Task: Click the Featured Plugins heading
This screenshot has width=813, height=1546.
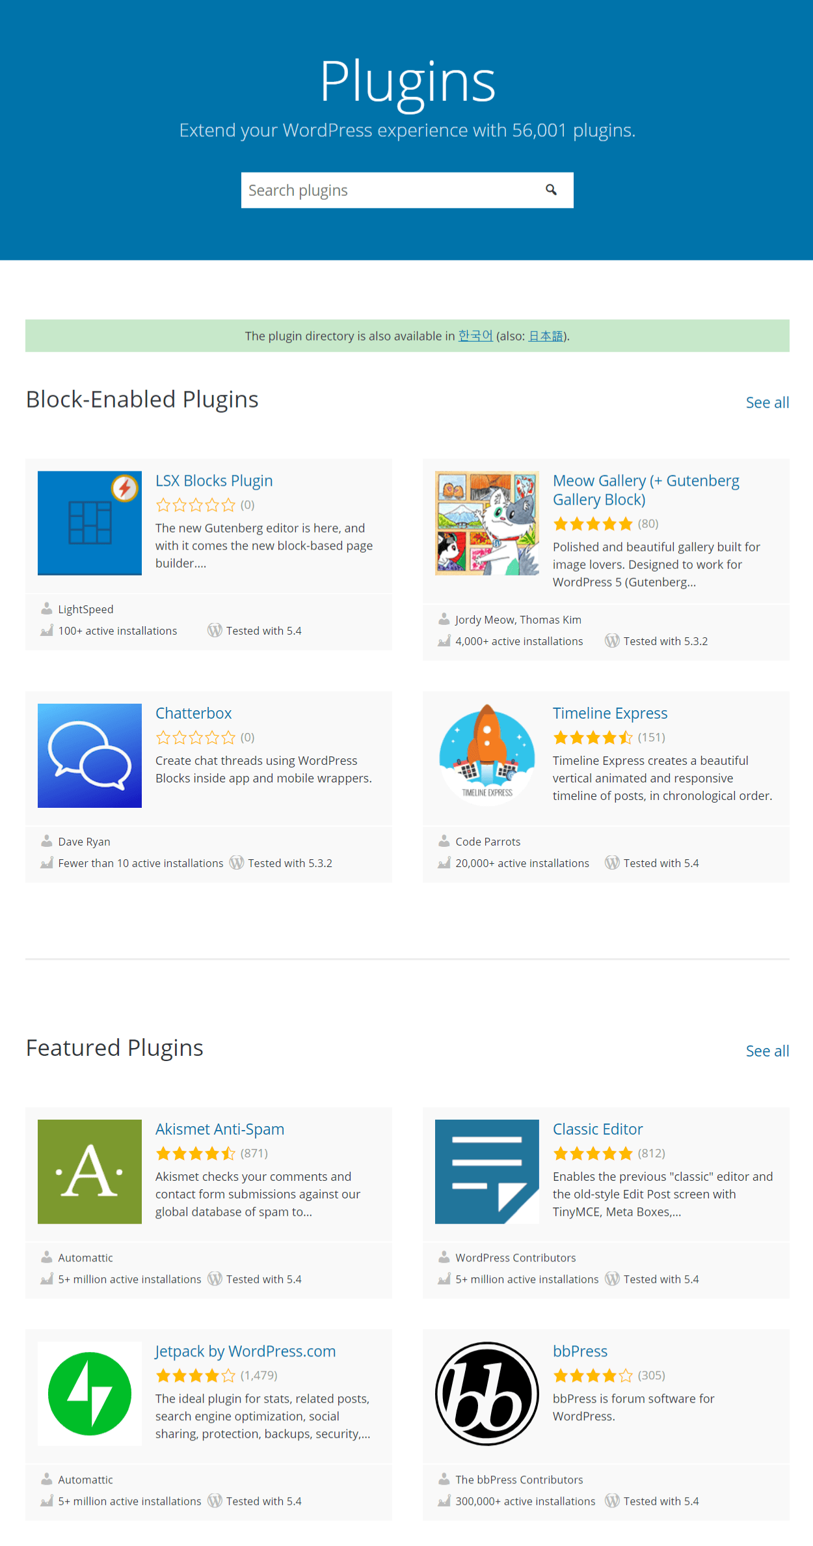Action: click(x=114, y=1047)
